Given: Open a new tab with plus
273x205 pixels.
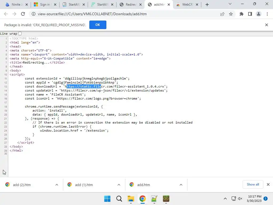Looking at the screenshot, I should point(207,5).
